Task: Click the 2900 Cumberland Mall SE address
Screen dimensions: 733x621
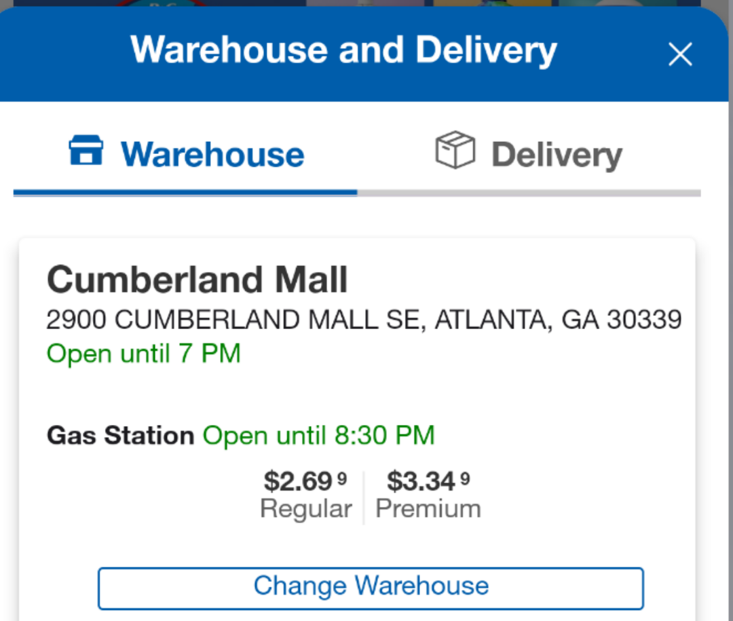Action: 364,320
